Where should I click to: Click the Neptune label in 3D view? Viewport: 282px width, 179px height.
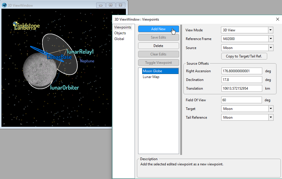click(x=87, y=61)
